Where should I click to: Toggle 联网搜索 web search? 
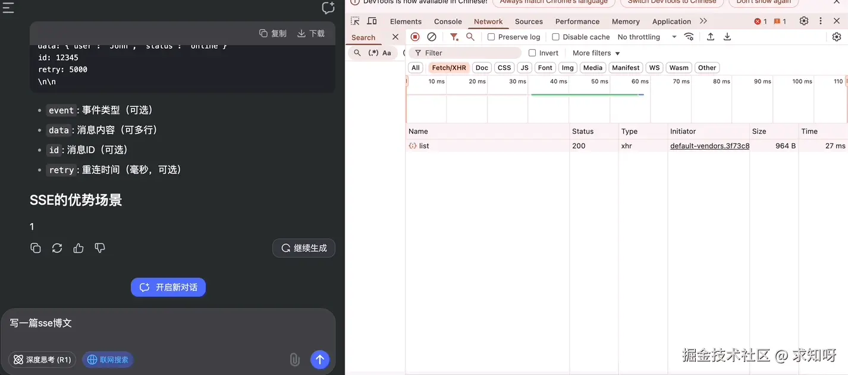point(108,360)
